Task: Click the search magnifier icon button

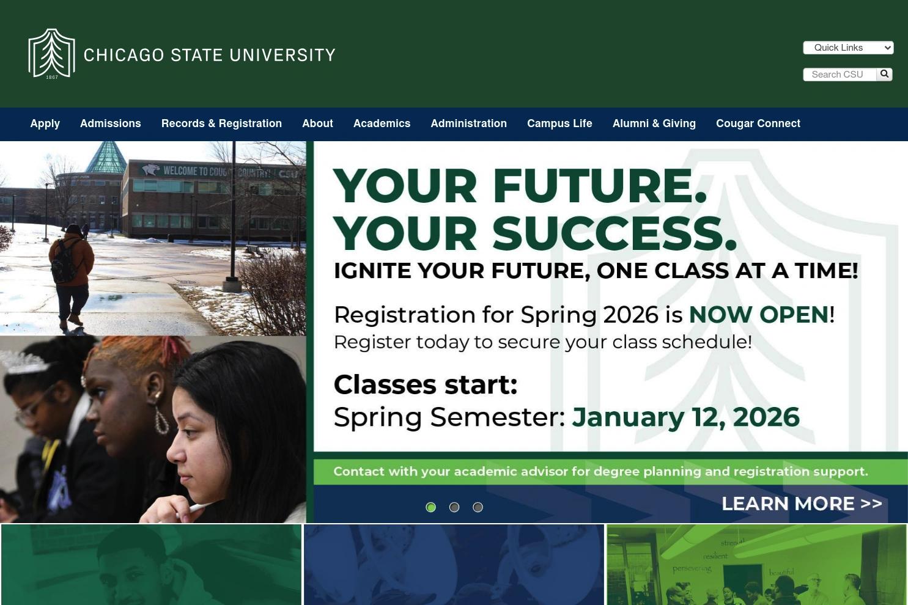Action: [x=884, y=74]
